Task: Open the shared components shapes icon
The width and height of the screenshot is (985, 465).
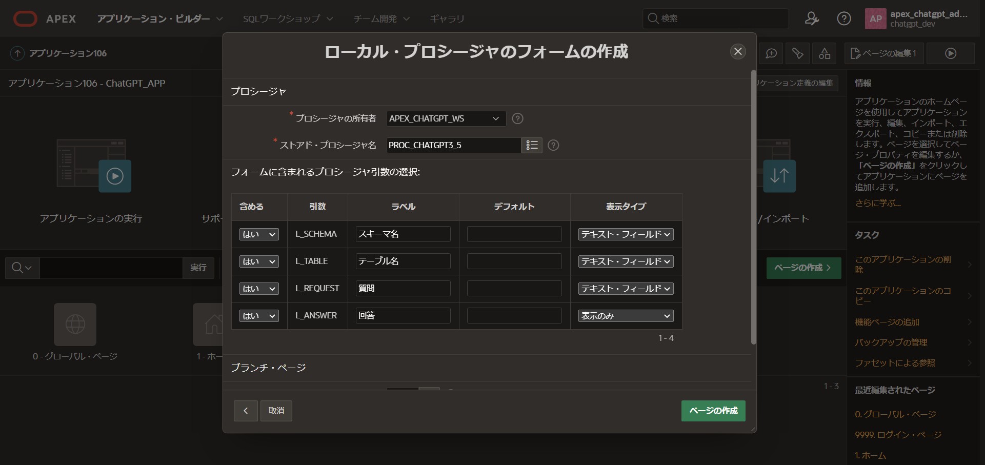Action: click(825, 53)
